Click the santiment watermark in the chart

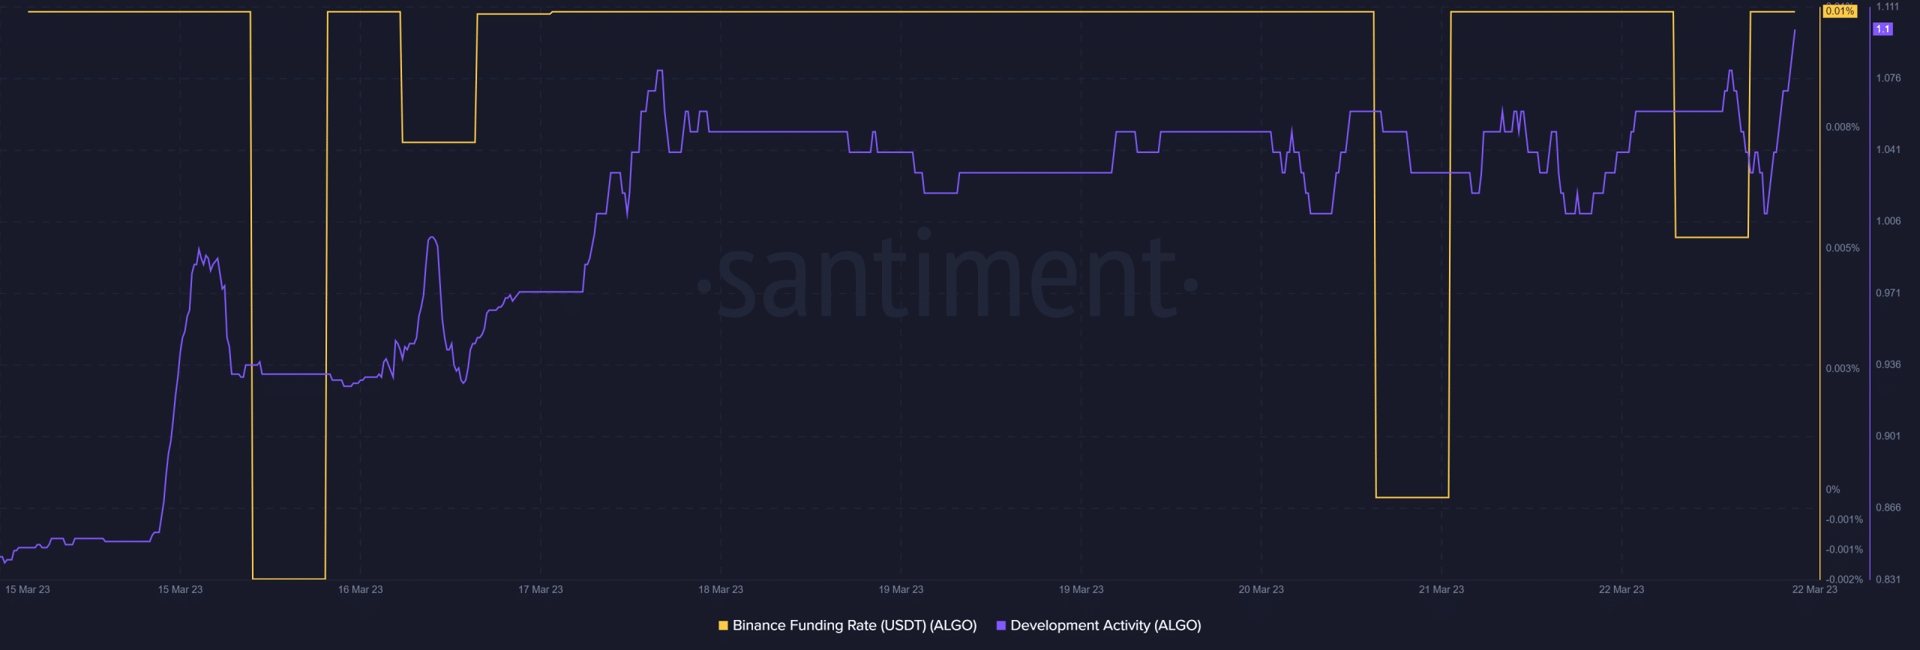coord(948,278)
